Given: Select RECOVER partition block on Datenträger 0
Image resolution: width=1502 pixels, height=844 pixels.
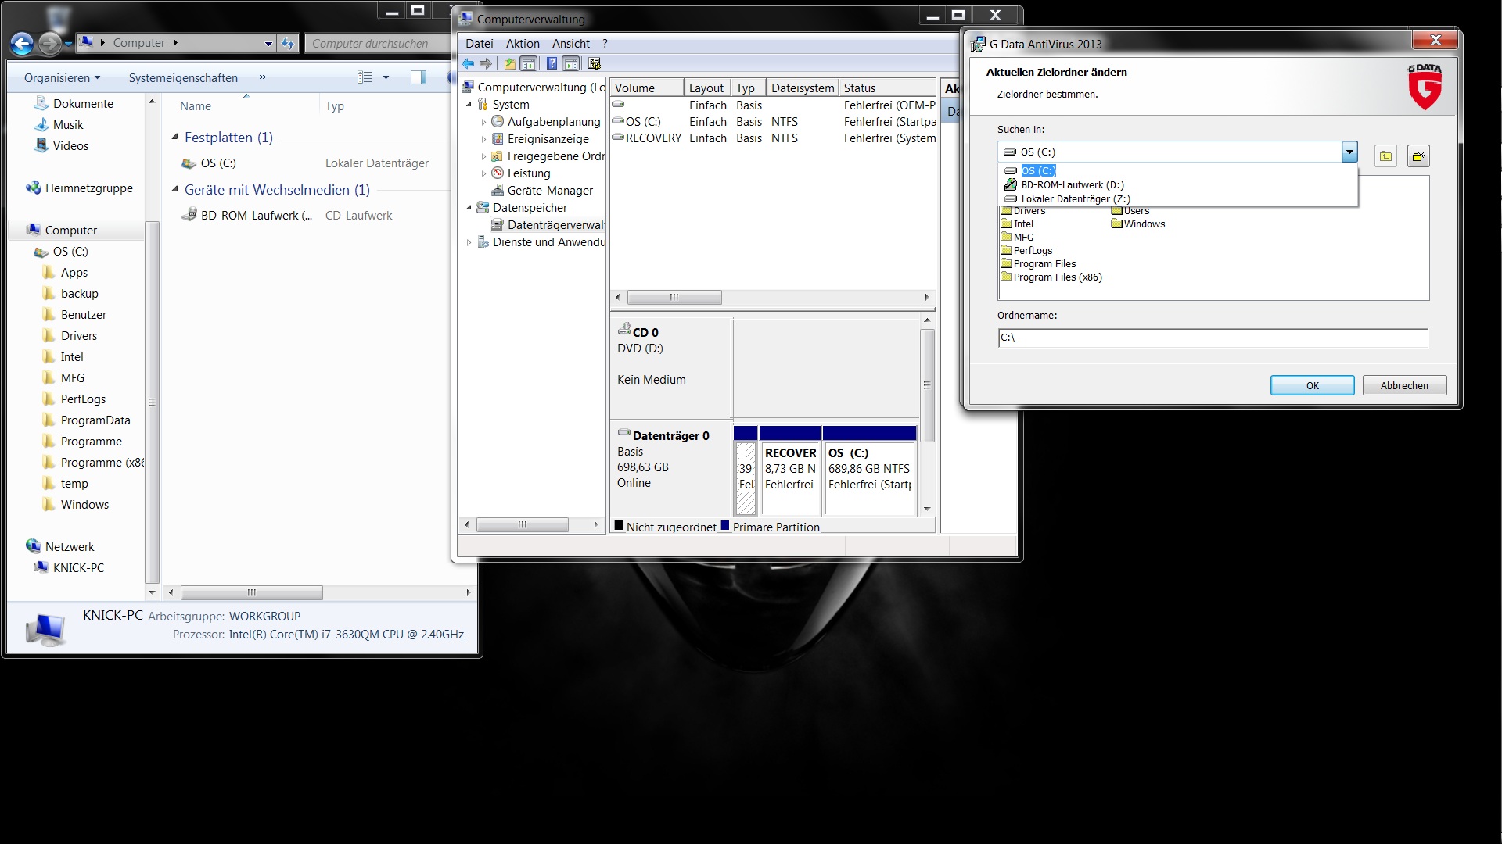Looking at the screenshot, I should click(x=790, y=470).
